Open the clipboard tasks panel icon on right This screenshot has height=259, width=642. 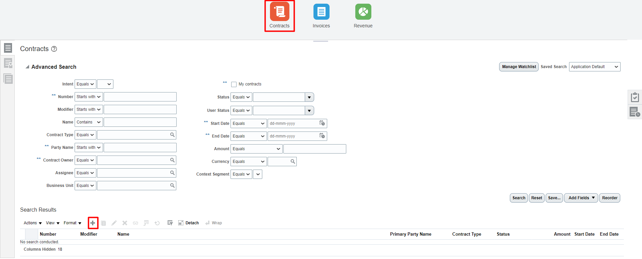pyautogui.click(x=635, y=97)
